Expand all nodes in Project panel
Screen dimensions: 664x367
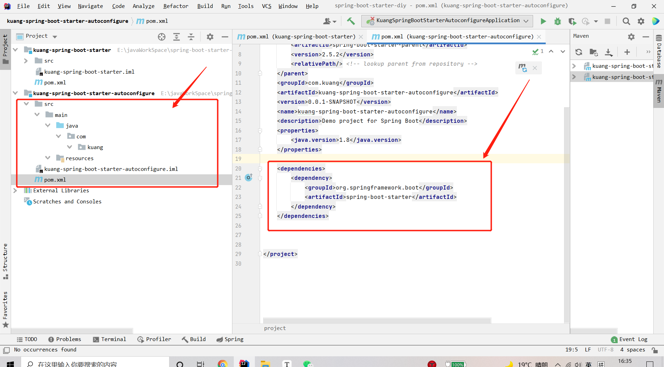click(176, 37)
